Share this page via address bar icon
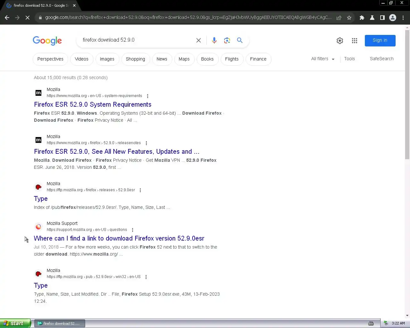This screenshot has width=410, height=328. (339, 18)
